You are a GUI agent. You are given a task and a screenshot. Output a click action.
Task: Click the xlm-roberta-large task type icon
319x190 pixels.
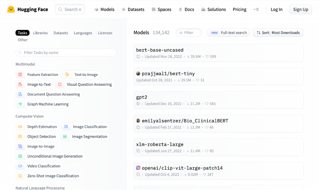click(x=138, y=151)
